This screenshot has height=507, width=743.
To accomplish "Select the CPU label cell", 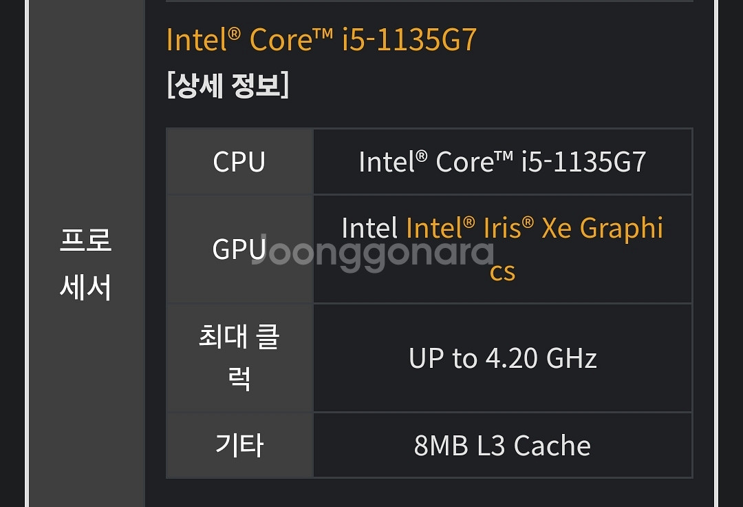I will (x=239, y=161).
